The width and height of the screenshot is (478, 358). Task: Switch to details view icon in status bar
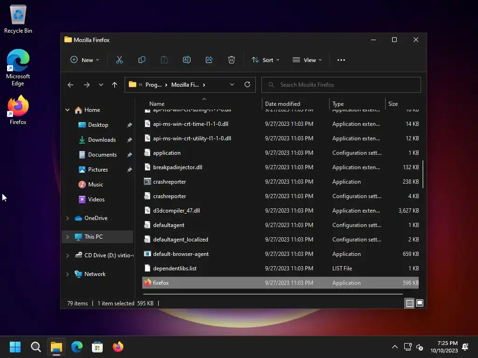[x=409, y=303]
